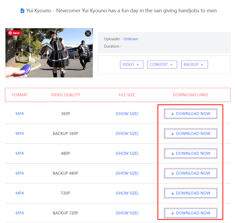Open the Unkown uploader link
The height and width of the screenshot is (223, 235).
coord(131,39)
